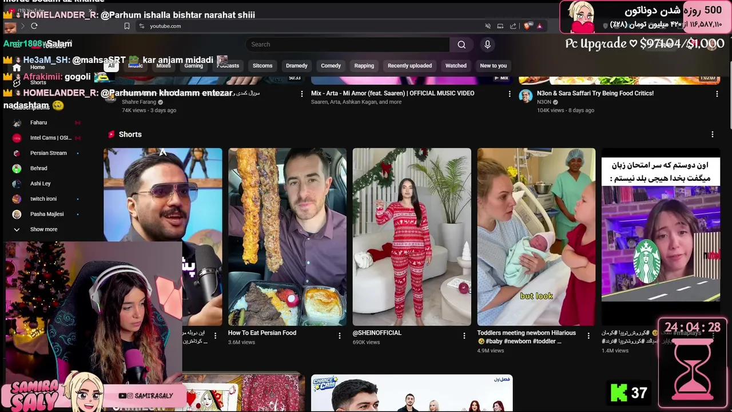Click Persian Stream avatar icon

pyautogui.click(x=17, y=153)
